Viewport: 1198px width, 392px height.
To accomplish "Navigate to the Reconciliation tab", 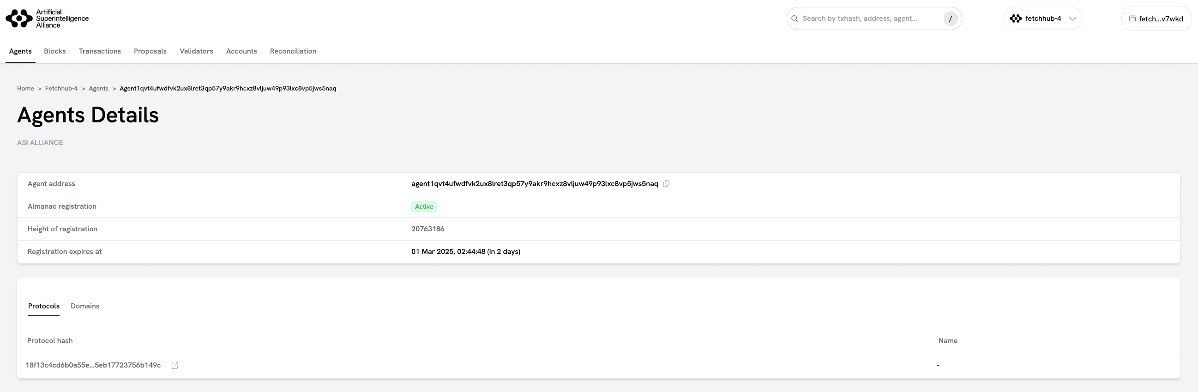I will tap(293, 51).
